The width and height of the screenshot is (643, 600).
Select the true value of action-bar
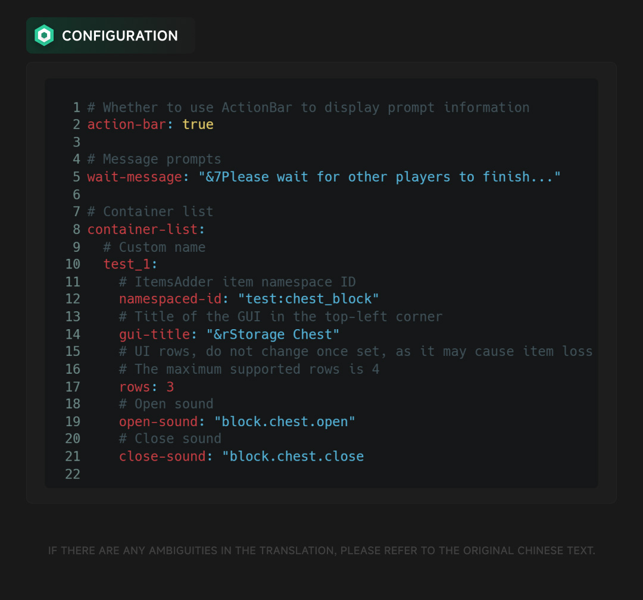198,124
